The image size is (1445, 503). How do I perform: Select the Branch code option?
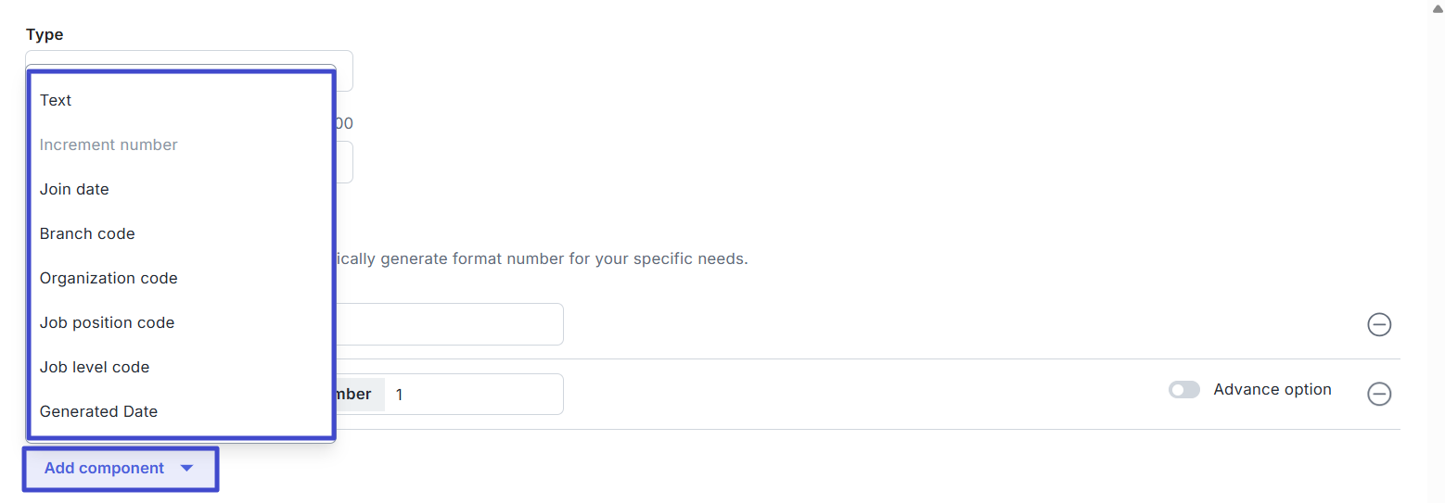(87, 233)
